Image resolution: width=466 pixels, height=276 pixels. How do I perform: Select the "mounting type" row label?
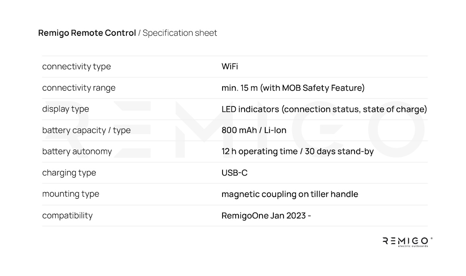[x=71, y=194]
